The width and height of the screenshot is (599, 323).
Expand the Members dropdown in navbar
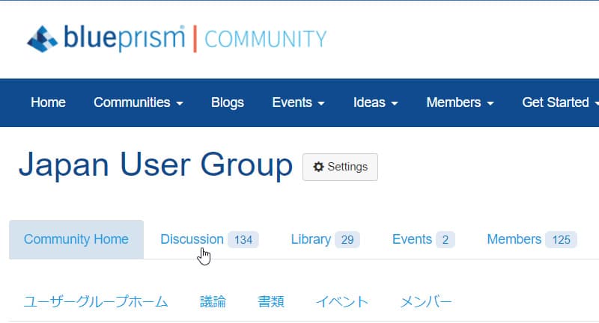pos(460,102)
